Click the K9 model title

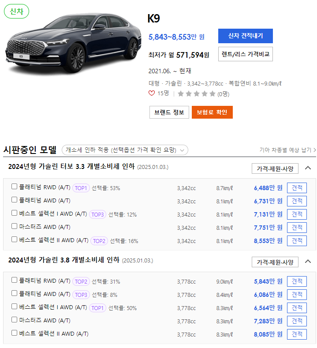153,19
